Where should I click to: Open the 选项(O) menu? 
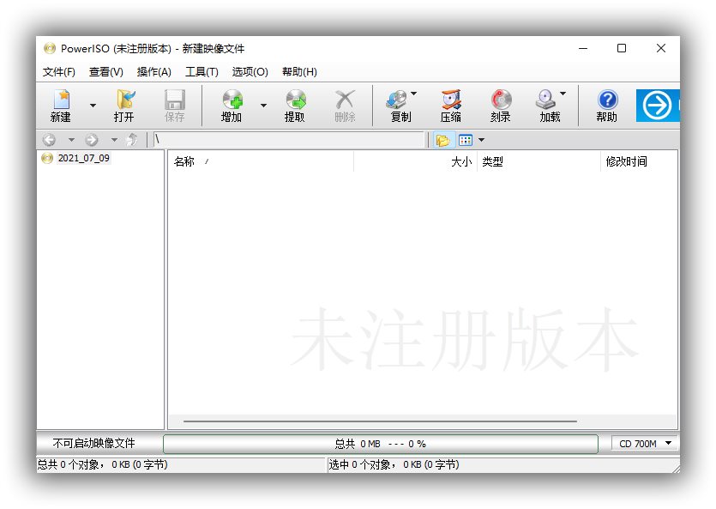tap(250, 72)
